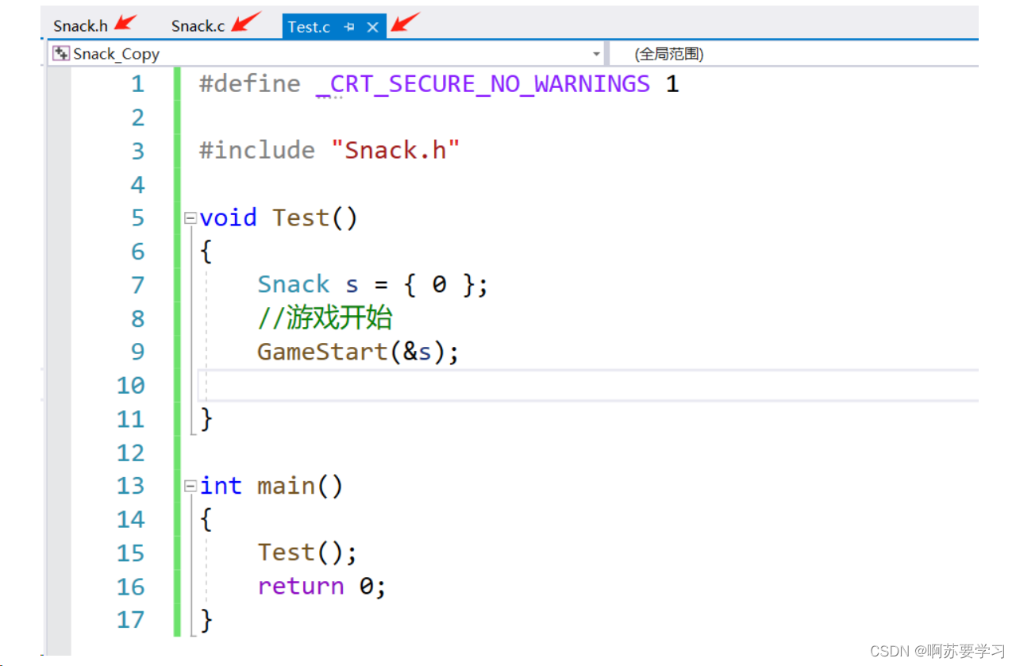Click the int keyword on line 13
This screenshot has height=666, width=1016.
tap(221, 485)
